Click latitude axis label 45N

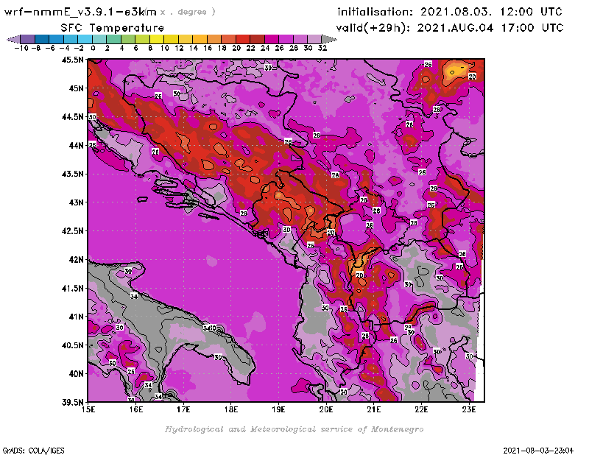[76, 88]
